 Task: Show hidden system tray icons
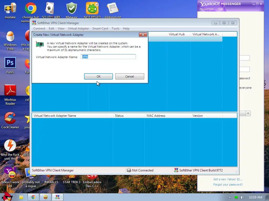(x=230, y=197)
